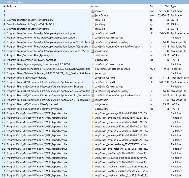Viewport: 189px width, 178px height.
Task: Click the AppCrash_Java2.exe folder icon in row 33
Action: 93,153
